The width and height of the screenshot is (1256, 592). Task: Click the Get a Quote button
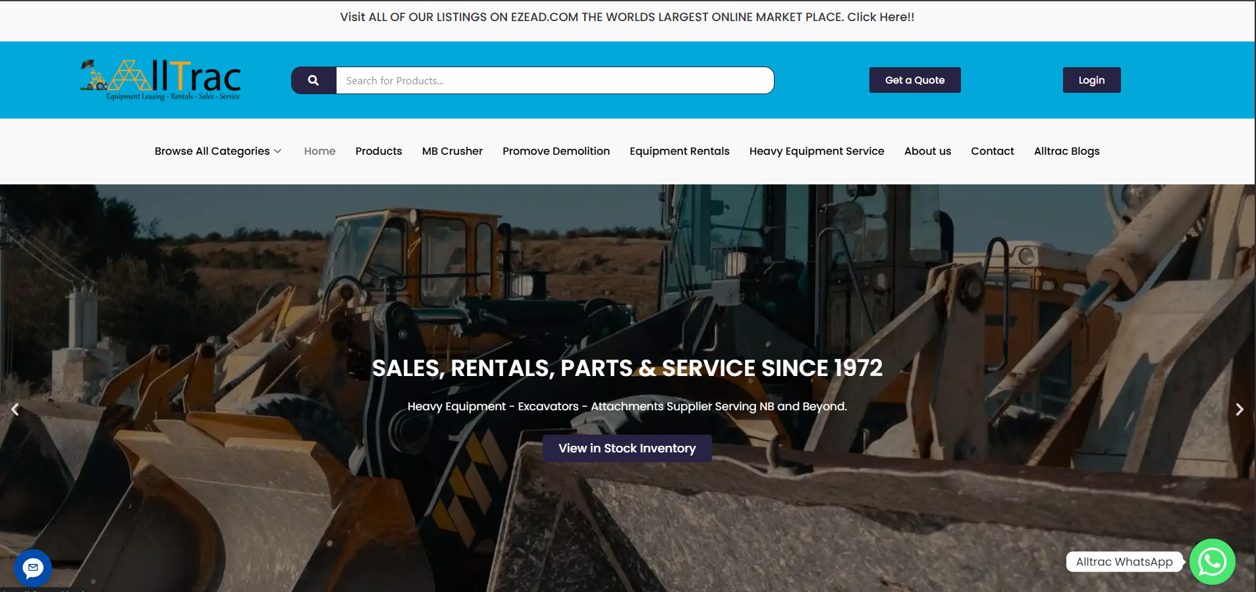click(915, 80)
